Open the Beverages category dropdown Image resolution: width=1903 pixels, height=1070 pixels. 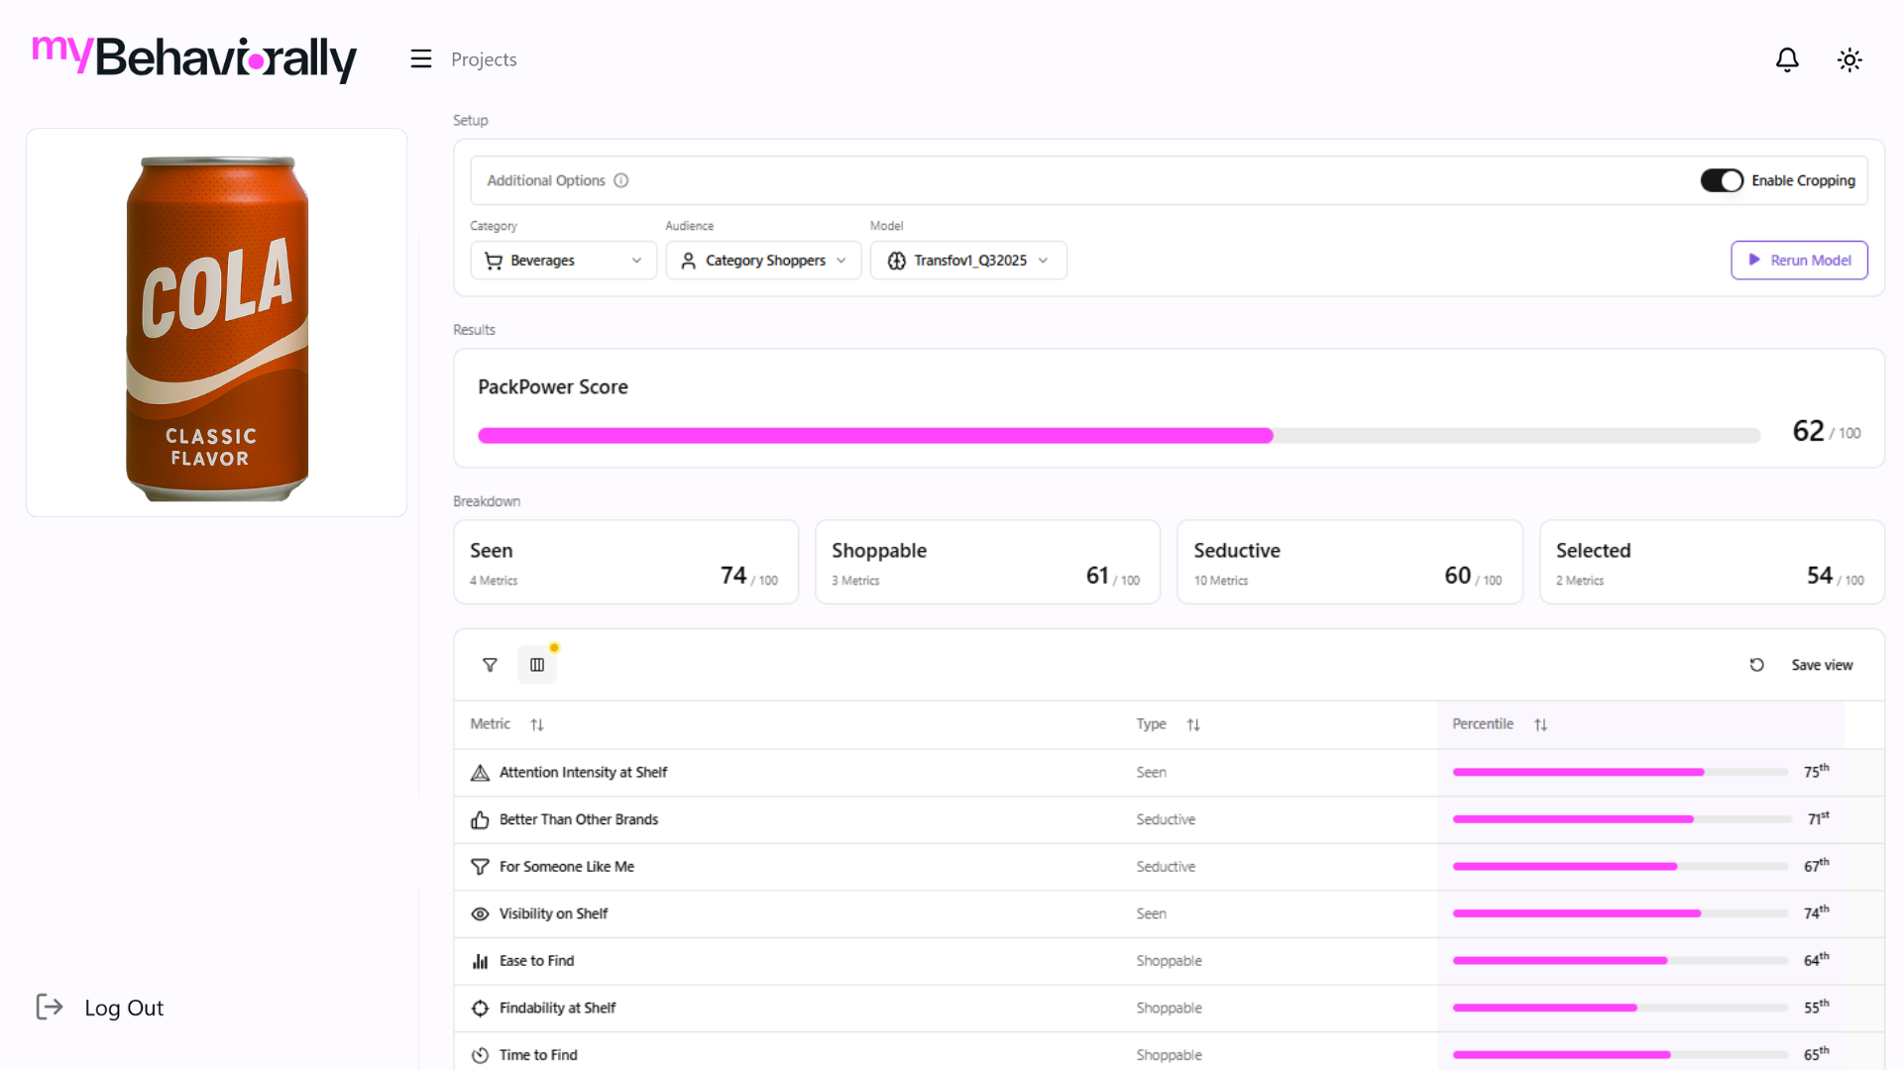pos(563,261)
